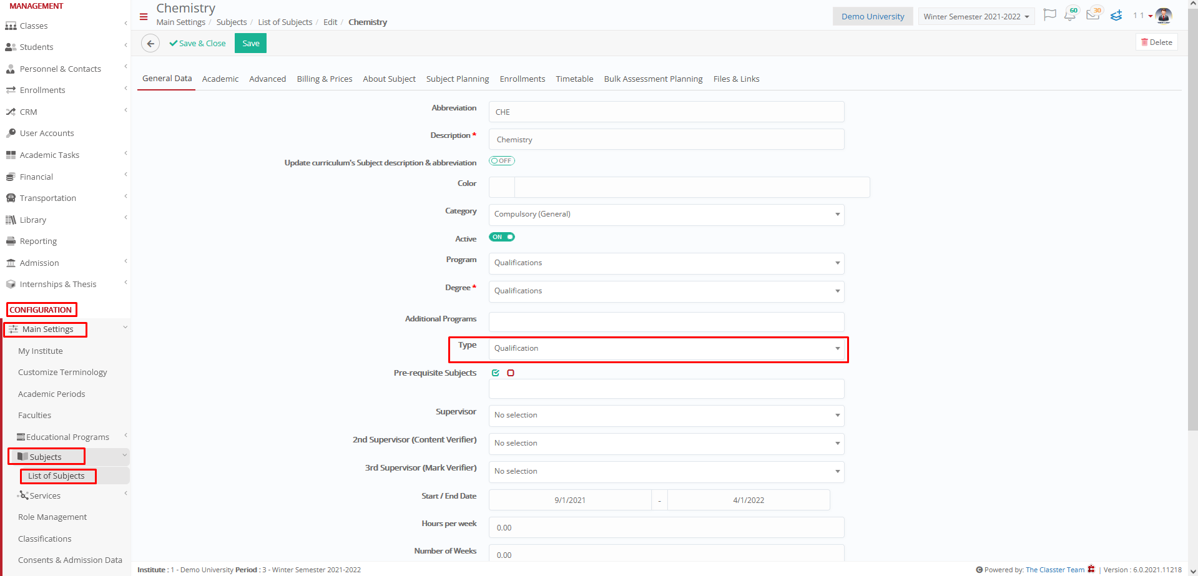Switch to the Advanced tab
The width and height of the screenshot is (1198, 576).
click(x=267, y=79)
